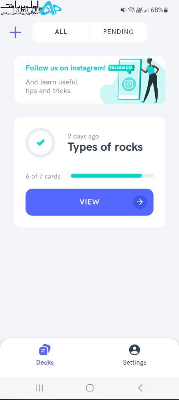Screen dimensions: 179x400
Task: Tap the person illustration on Instagram banner
Action: pos(152,80)
